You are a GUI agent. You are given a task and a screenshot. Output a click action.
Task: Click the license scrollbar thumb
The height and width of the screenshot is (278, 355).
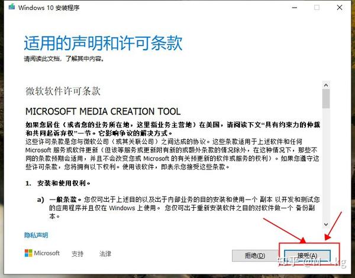(x=326, y=99)
